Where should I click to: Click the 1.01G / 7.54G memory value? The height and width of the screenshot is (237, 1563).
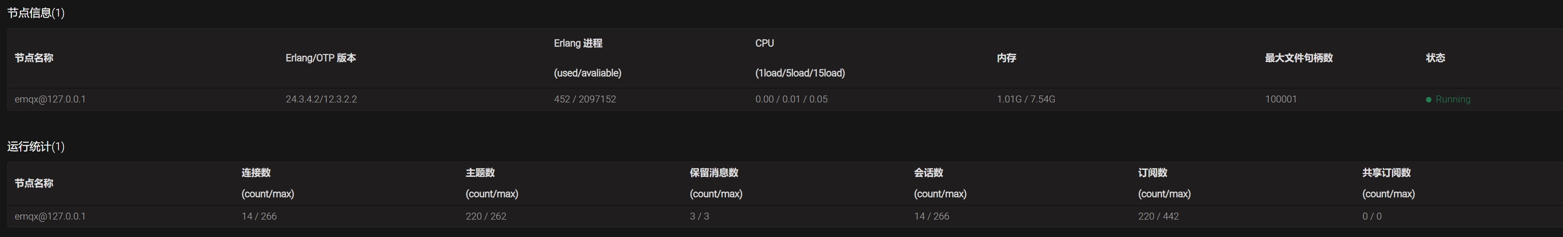click(1025, 99)
